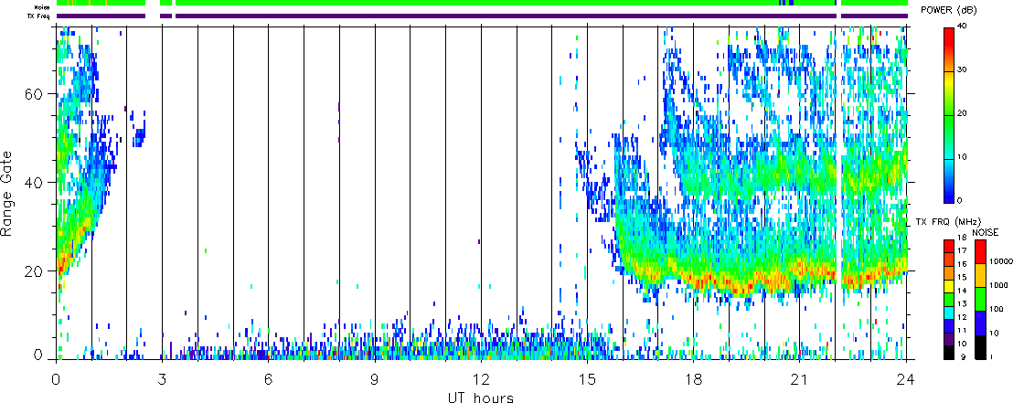The width and height of the screenshot is (1013, 403).
Task: Click the "1" label on NOISE scale
Action: point(991,357)
